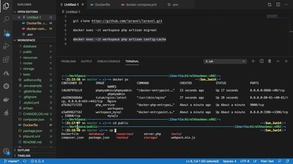Select the terminal 2: zsh dropdown

[225, 61]
